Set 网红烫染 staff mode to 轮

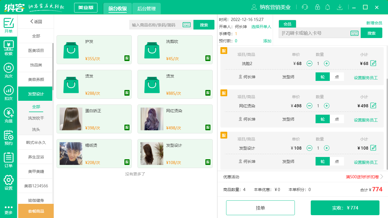[x=322, y=119]
